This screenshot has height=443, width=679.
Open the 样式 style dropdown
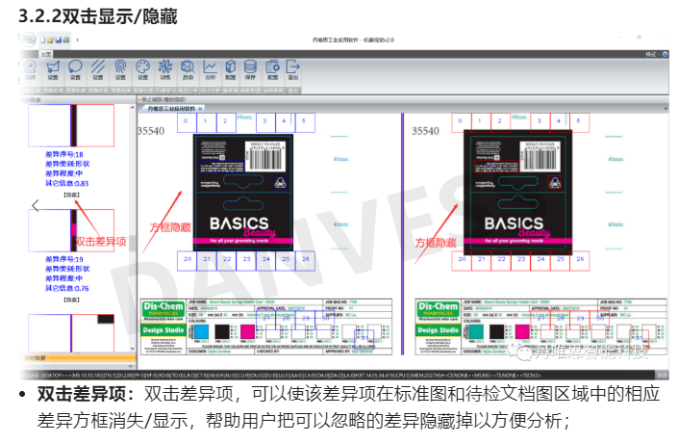(651, 54)
